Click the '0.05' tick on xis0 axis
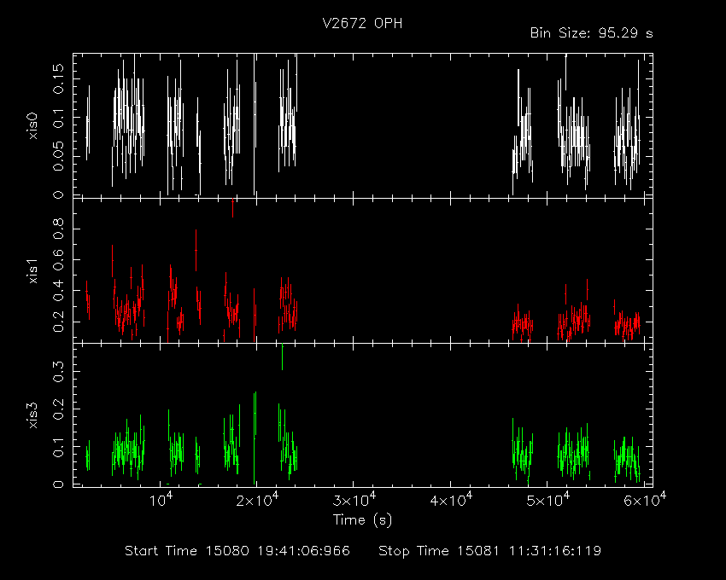This screenshot has width=726, height=580. 58,156
